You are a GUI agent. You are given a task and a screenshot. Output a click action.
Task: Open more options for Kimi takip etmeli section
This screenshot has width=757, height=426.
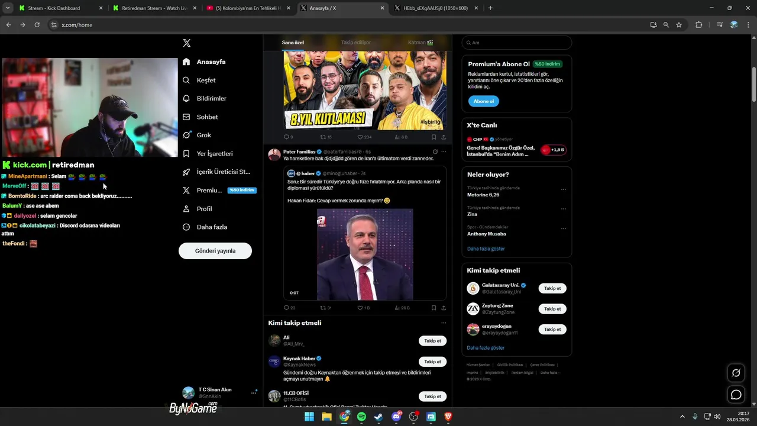point(444,323)
